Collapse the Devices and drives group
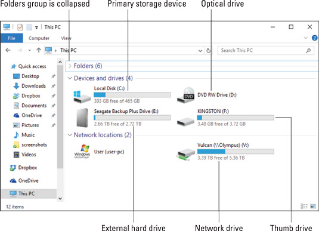 click(x=70, y=78)
